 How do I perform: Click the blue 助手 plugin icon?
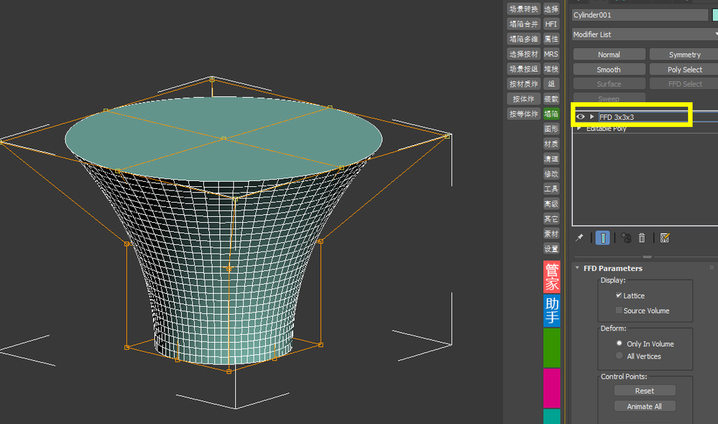(551, 309)
